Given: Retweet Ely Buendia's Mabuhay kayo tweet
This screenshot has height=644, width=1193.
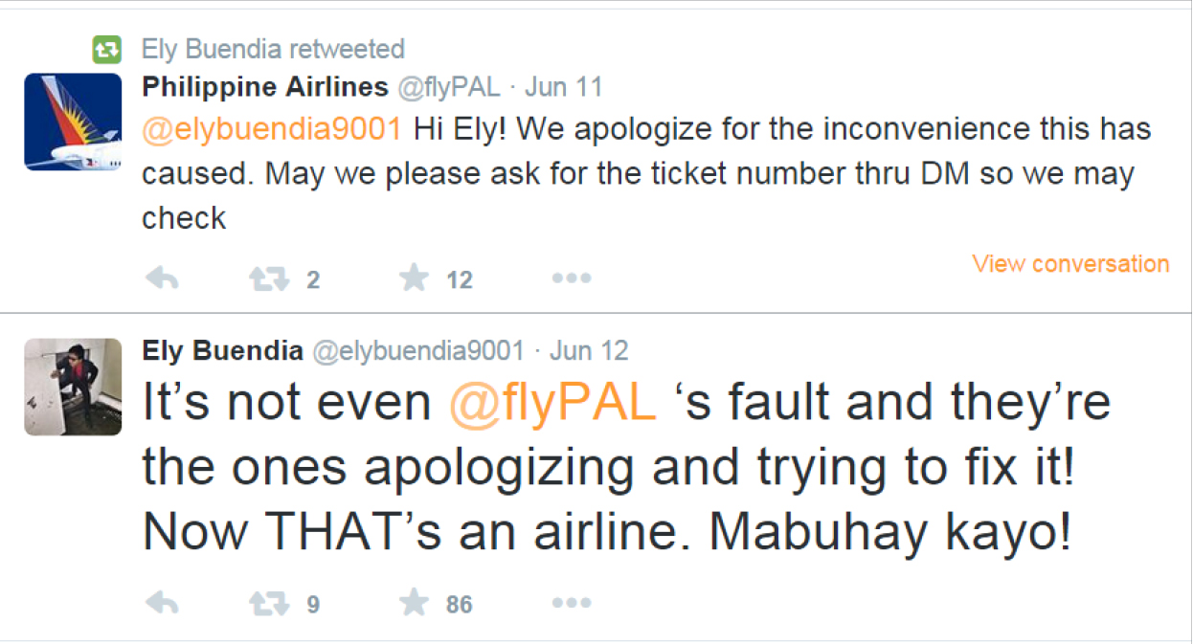Looking at the screenshot, I should (x=268, y=603).
